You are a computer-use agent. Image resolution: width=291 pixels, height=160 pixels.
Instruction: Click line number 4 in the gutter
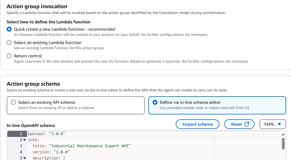point(21,152)
